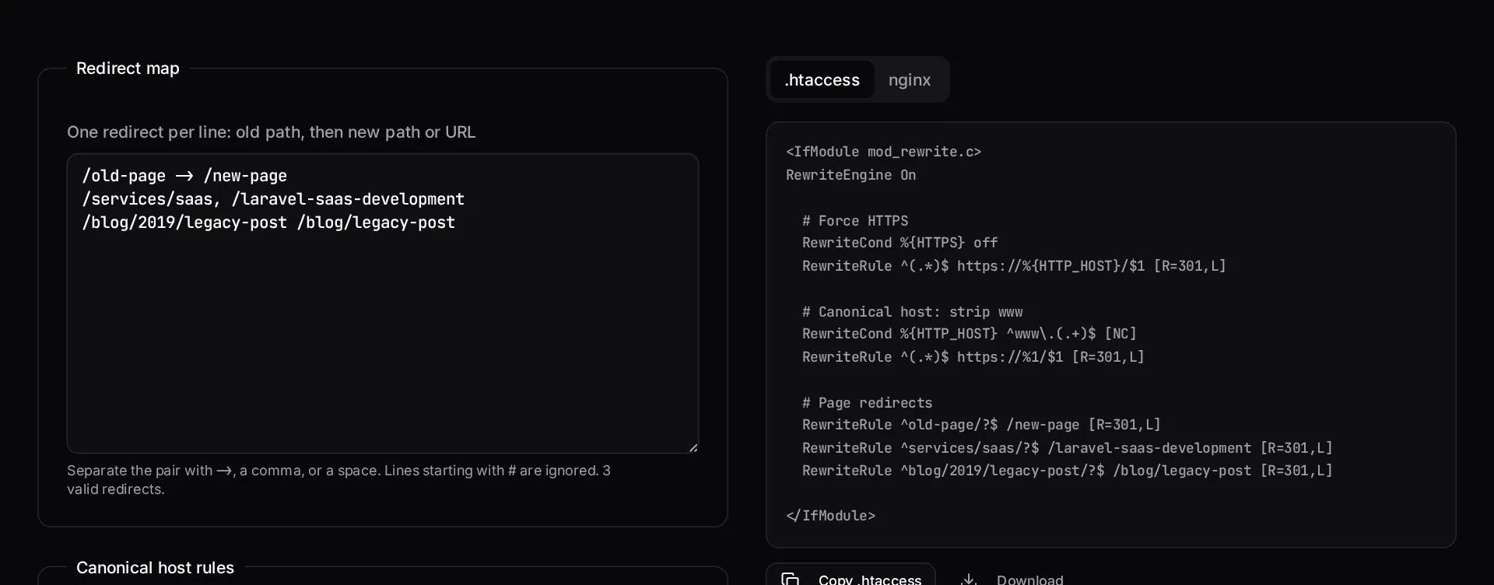The height and width of the screenshot is (585, 1494).
Task: Click the '# Canonical host: strip www' comment
Action: click(x=912, y=312)
